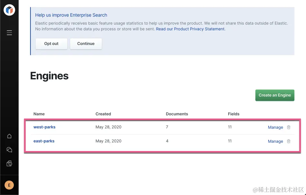The width and height of the screenshot is (306, 195).
Task: Click the Opt out button
Action: coord(51,44)
